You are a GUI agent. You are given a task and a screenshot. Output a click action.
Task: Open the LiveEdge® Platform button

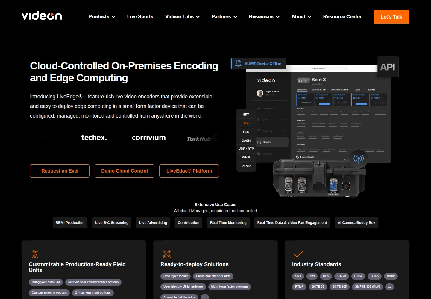(189, 171)
